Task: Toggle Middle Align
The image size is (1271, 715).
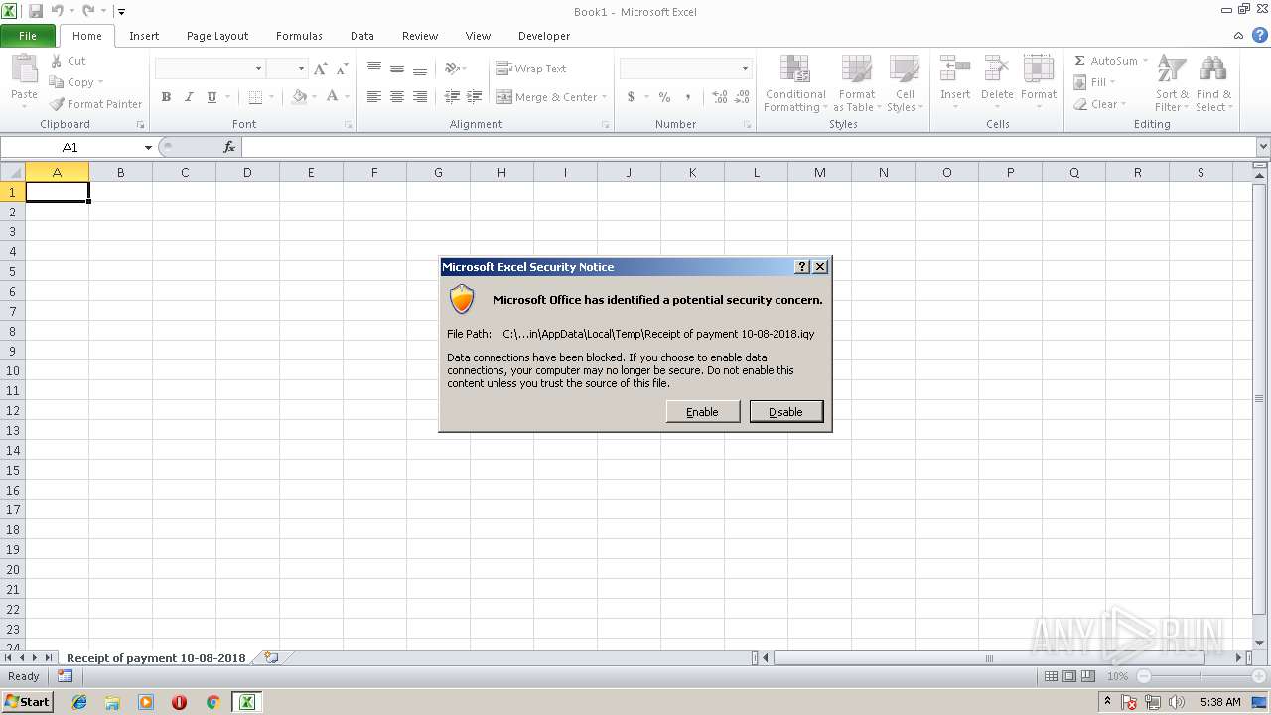Action: pos(397,69)
